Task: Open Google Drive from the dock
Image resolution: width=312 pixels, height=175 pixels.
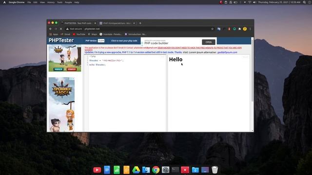Action: [136, 170]
